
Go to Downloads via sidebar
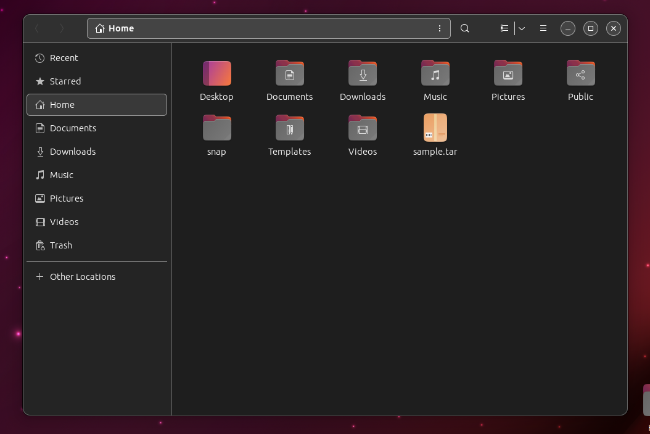click(x=72, y=151)
